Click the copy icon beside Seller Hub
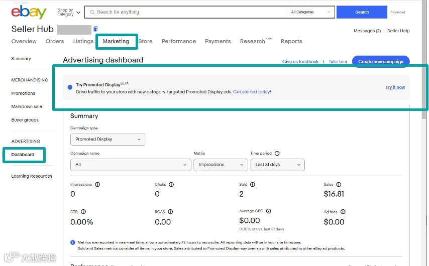The image size is (429, 266). (95, 29)
